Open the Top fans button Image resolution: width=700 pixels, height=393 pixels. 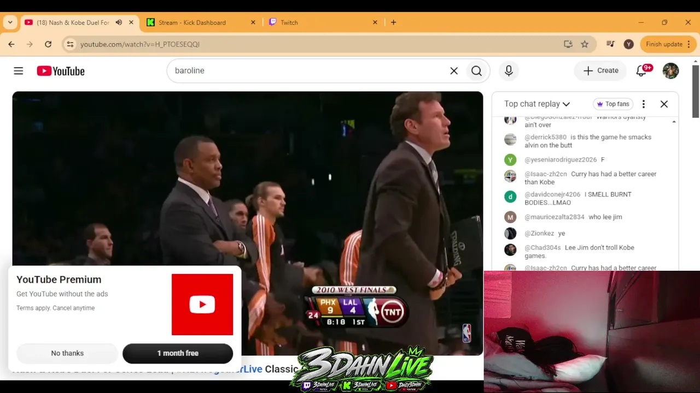tap(612, 104)
